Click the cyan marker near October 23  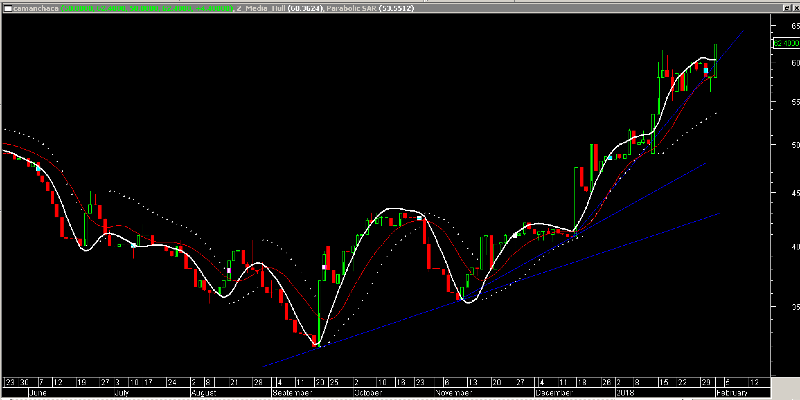click(x=419, y=218)
